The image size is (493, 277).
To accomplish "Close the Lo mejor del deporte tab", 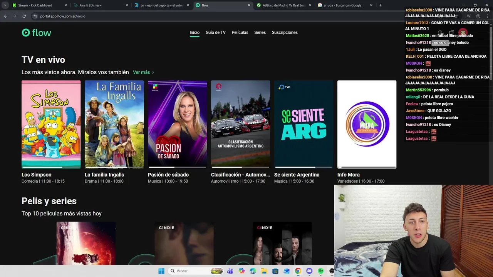I will pyautogui.click(x=188, y=5).
